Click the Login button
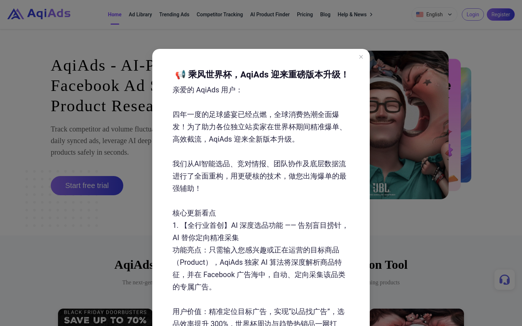The height and width of the screenshot is (326, 522). point(473,14)
